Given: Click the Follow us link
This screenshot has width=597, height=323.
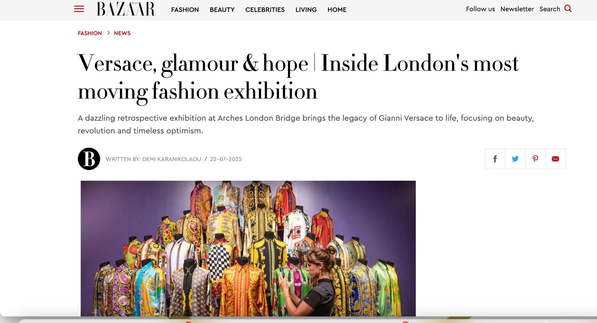Looking at the screenshot, I should (x=480, y=9).
